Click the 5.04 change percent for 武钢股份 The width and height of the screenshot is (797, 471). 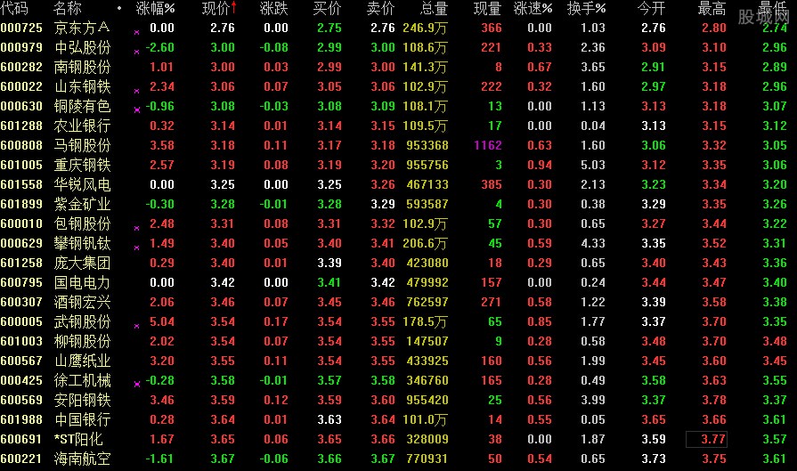pyautogui.click(x=162, y=321)
